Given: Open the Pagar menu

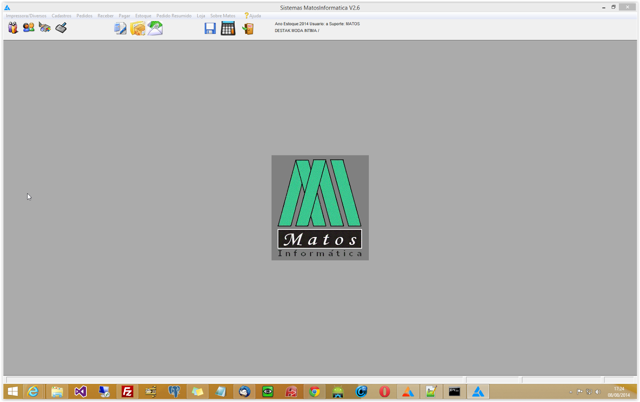Looking at the screenshot, I should click(124, 16).
